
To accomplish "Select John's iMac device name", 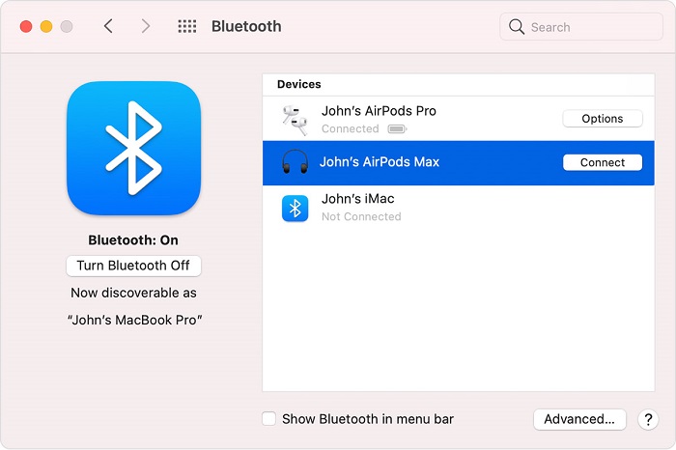I will (357, 199).
